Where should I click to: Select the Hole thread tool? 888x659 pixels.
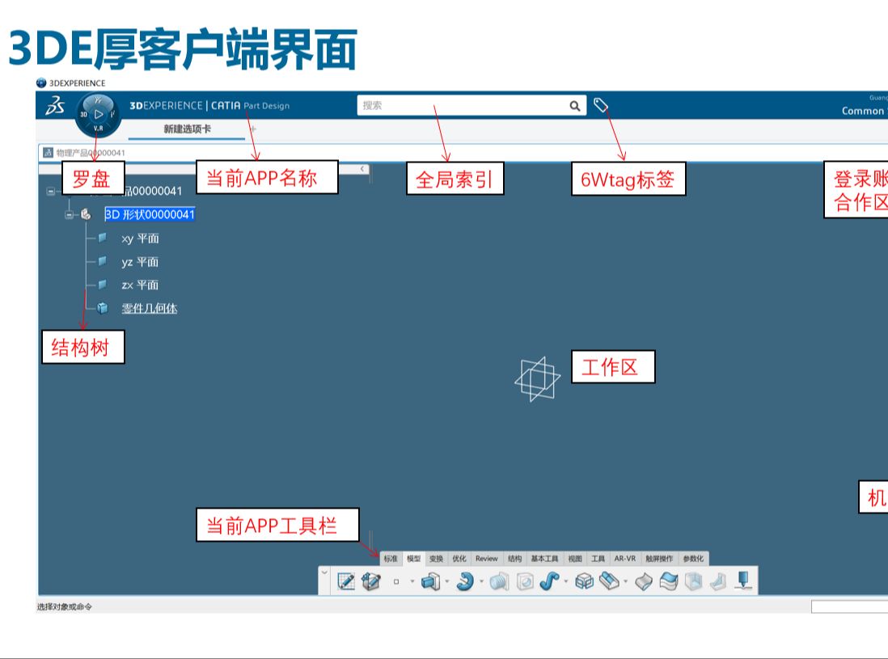pos(499,581)
